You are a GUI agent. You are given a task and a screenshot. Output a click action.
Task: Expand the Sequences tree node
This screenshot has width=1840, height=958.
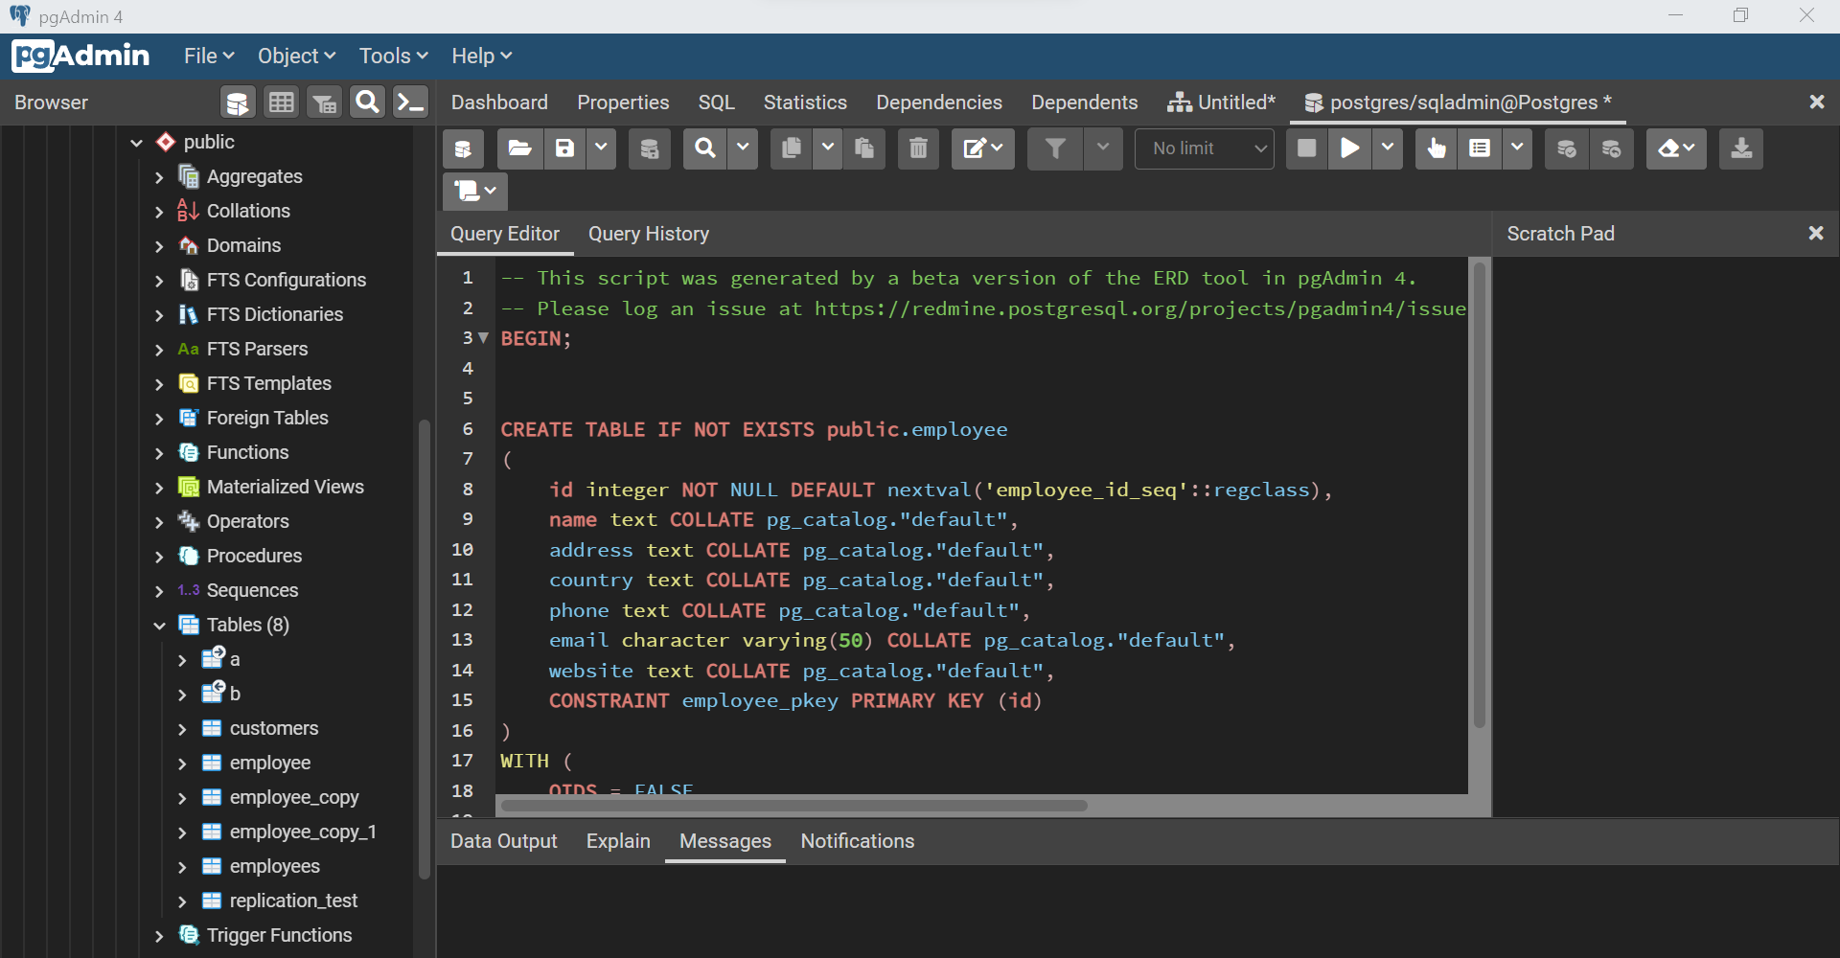point(159,591)
